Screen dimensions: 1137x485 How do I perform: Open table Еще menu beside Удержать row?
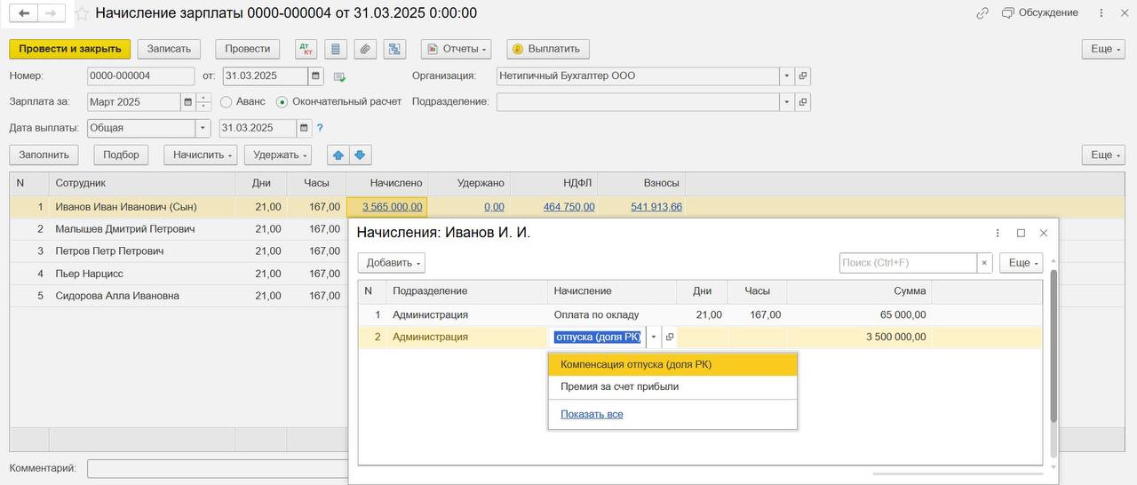click(x=1103, y=155)
